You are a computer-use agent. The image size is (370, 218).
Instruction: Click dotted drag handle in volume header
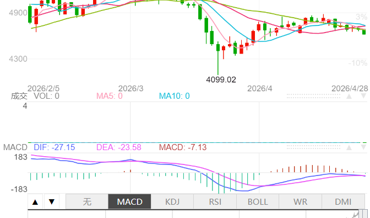point(313,96)
